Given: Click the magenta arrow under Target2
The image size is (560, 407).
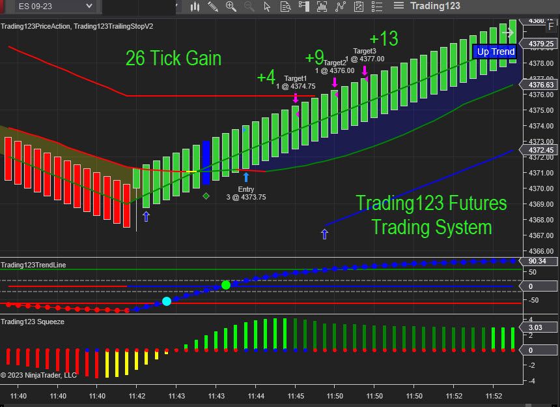Looking at the screenshot, I should pos(335,83).
